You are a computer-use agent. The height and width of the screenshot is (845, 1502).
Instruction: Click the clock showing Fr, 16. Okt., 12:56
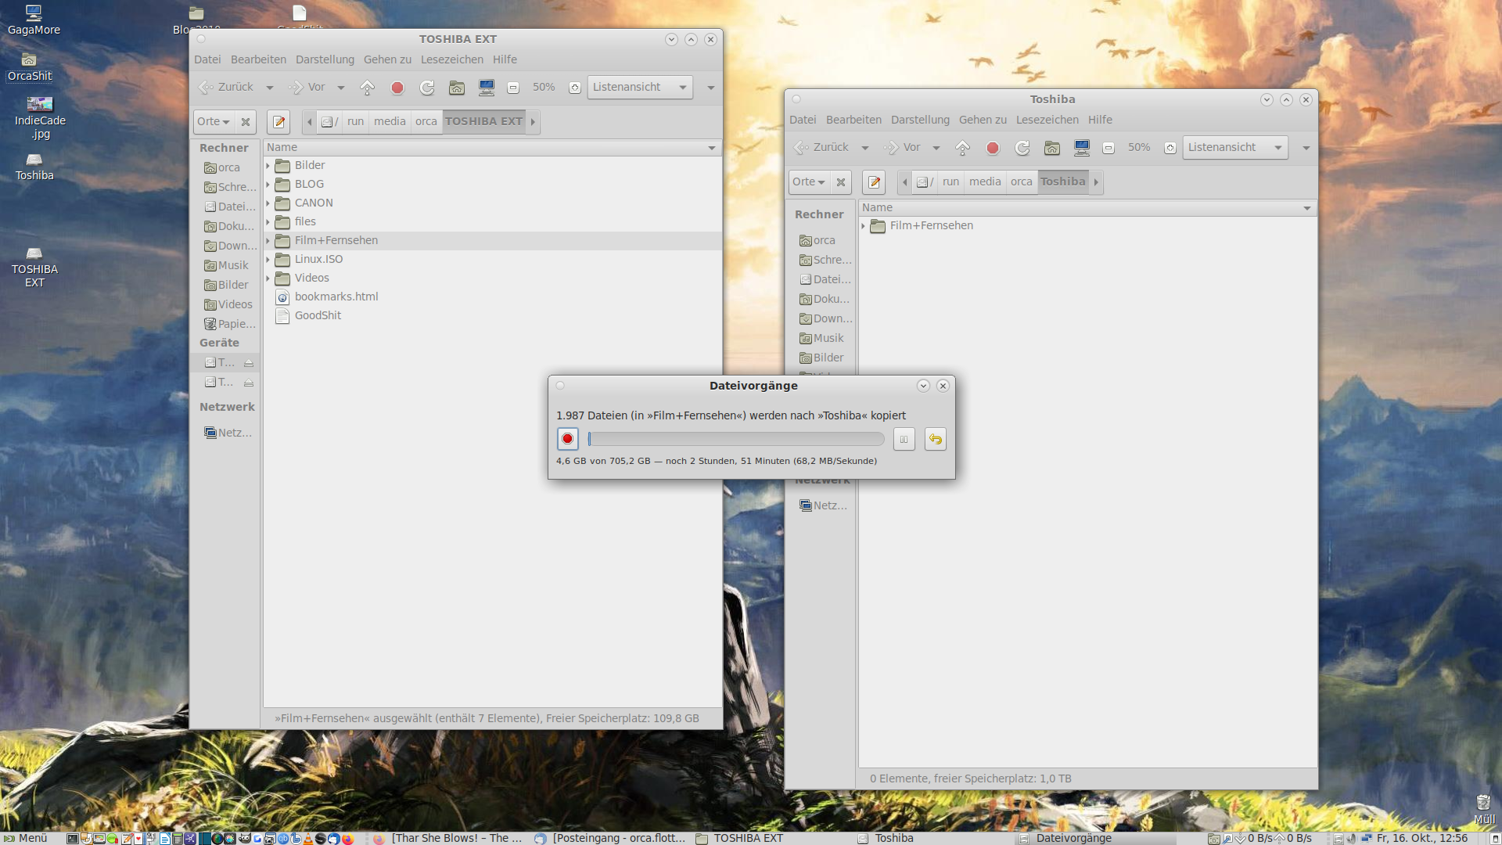pos(1421,838)
